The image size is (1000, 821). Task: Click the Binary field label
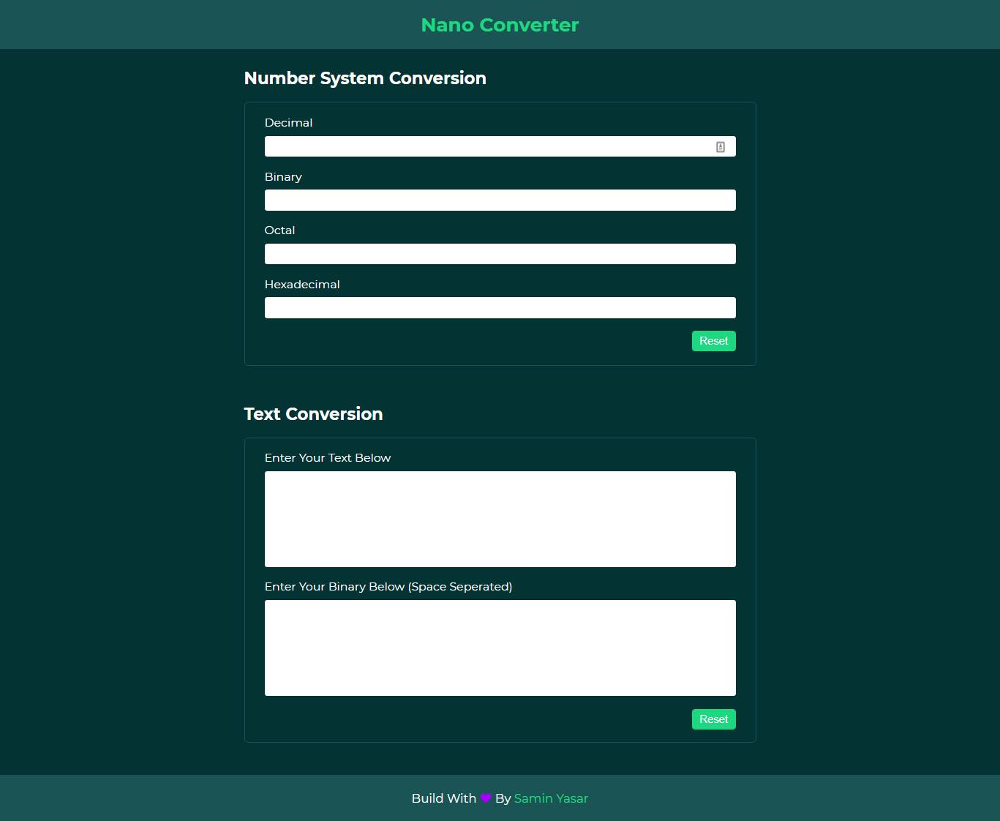pos(283,177)
